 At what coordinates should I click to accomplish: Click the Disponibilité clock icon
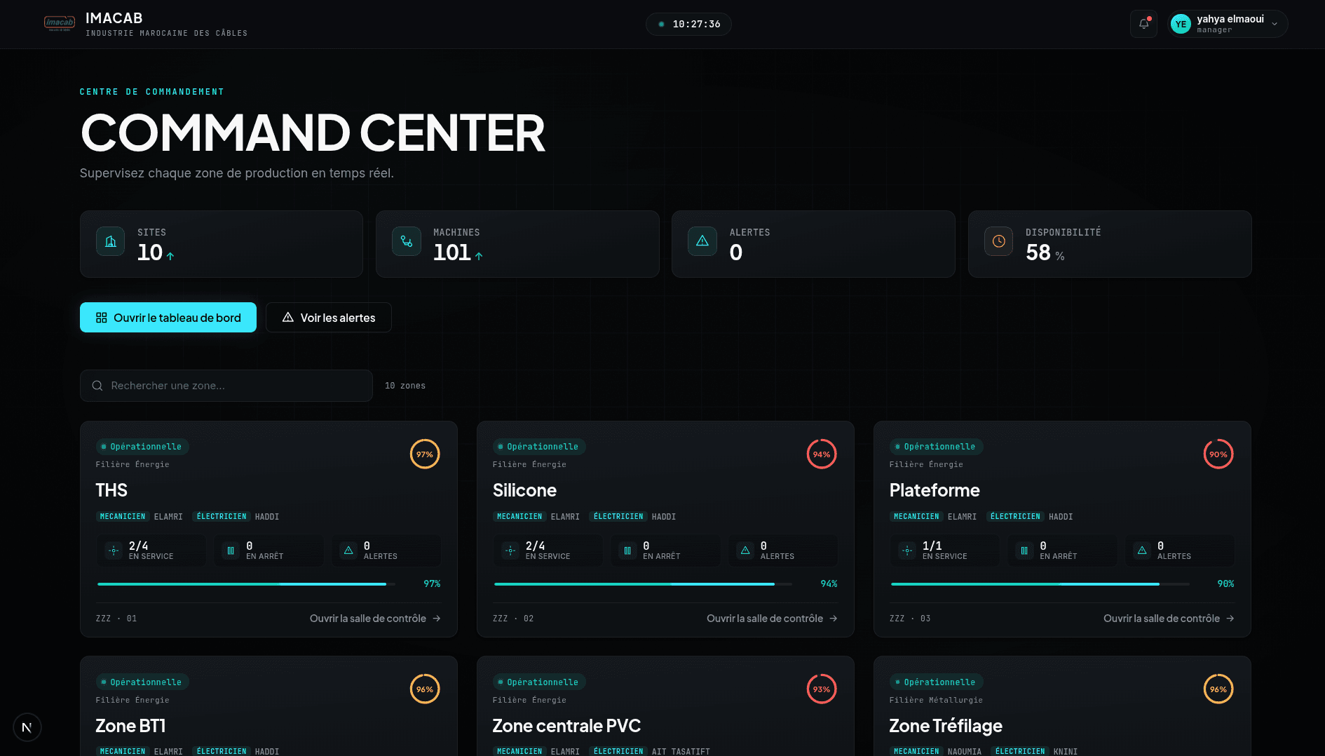[x=998, y=241]
